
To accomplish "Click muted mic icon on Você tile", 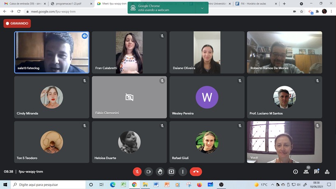I will (x=318, y=126).
